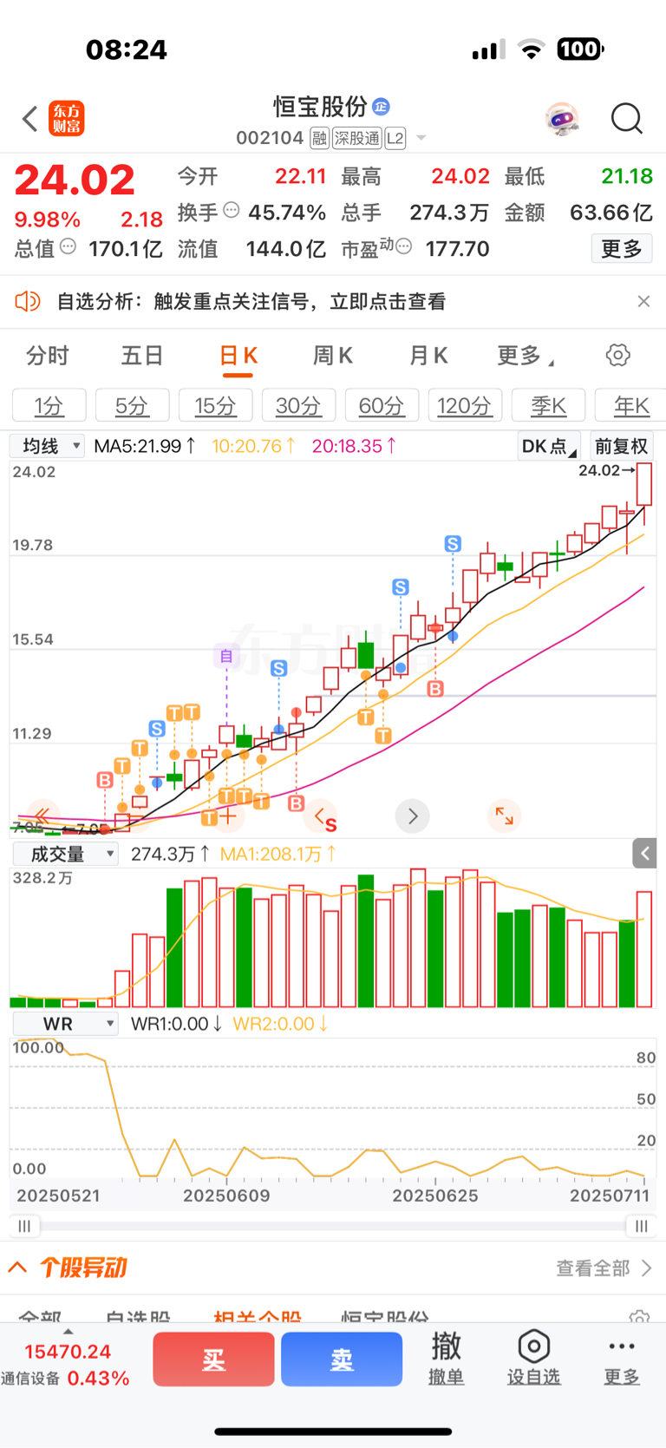
Task: Select the 年K period button
Action: [x=630, y=405]
